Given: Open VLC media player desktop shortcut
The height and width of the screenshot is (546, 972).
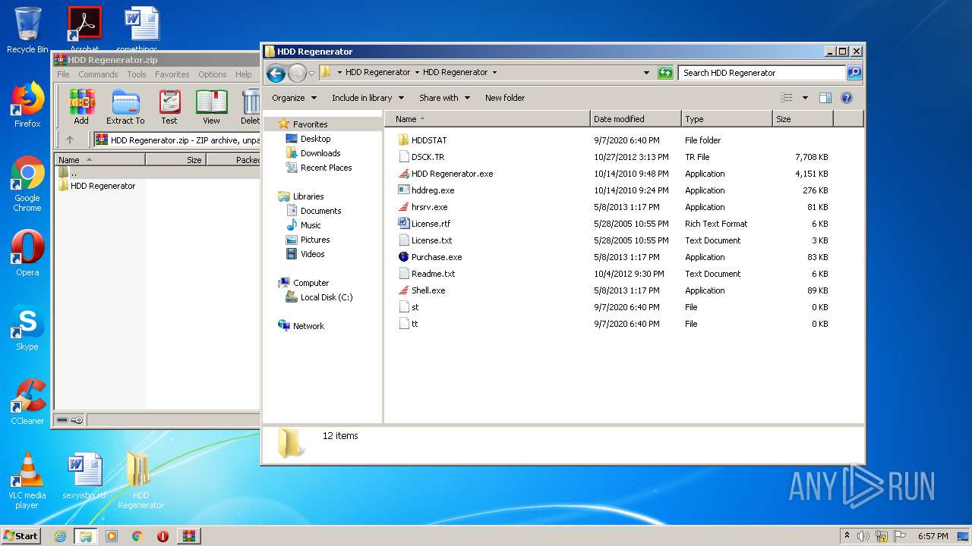Looking at the screenshot, I should (x=27, y=481).
